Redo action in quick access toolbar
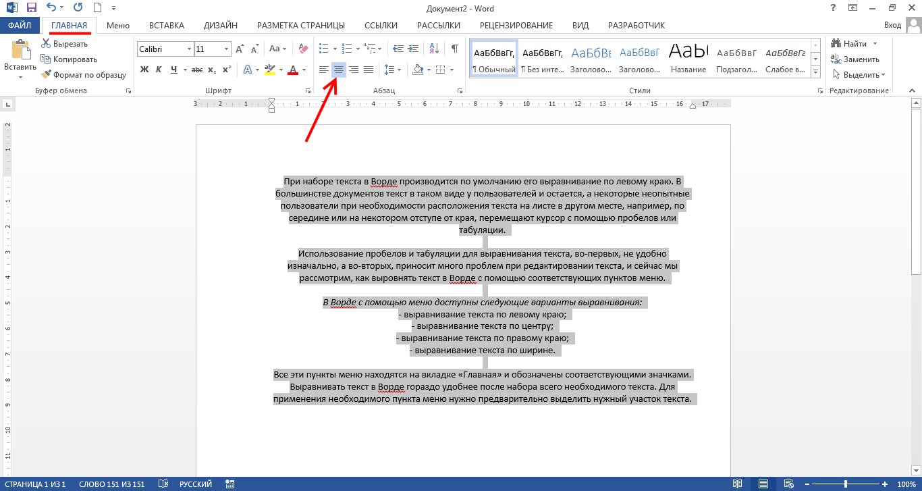The image size is (922, 491). click(77, 8)
